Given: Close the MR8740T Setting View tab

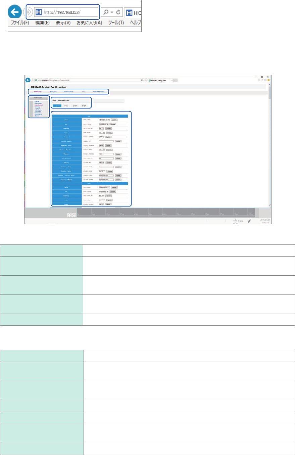Looking at the screenshot, I should [x=172, y=80].
